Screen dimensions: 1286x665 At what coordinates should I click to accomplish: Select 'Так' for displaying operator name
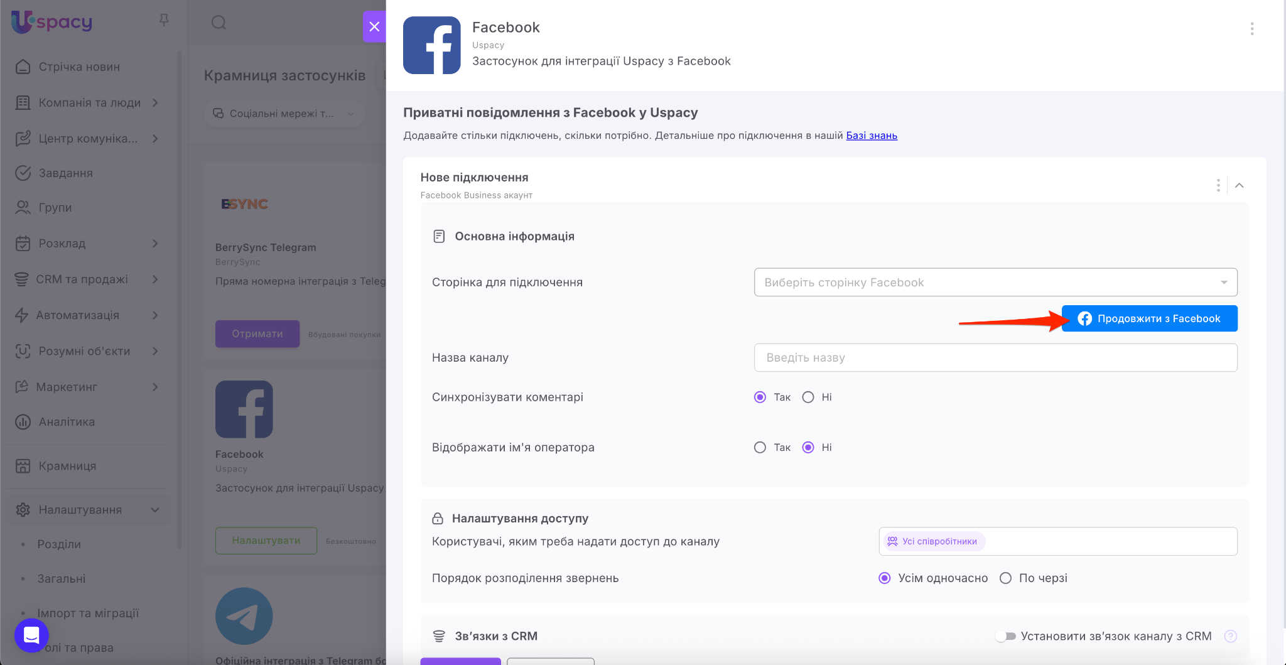[x=760, y=447]
